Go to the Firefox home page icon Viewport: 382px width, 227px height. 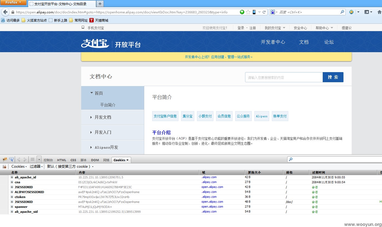coord(379,12)
